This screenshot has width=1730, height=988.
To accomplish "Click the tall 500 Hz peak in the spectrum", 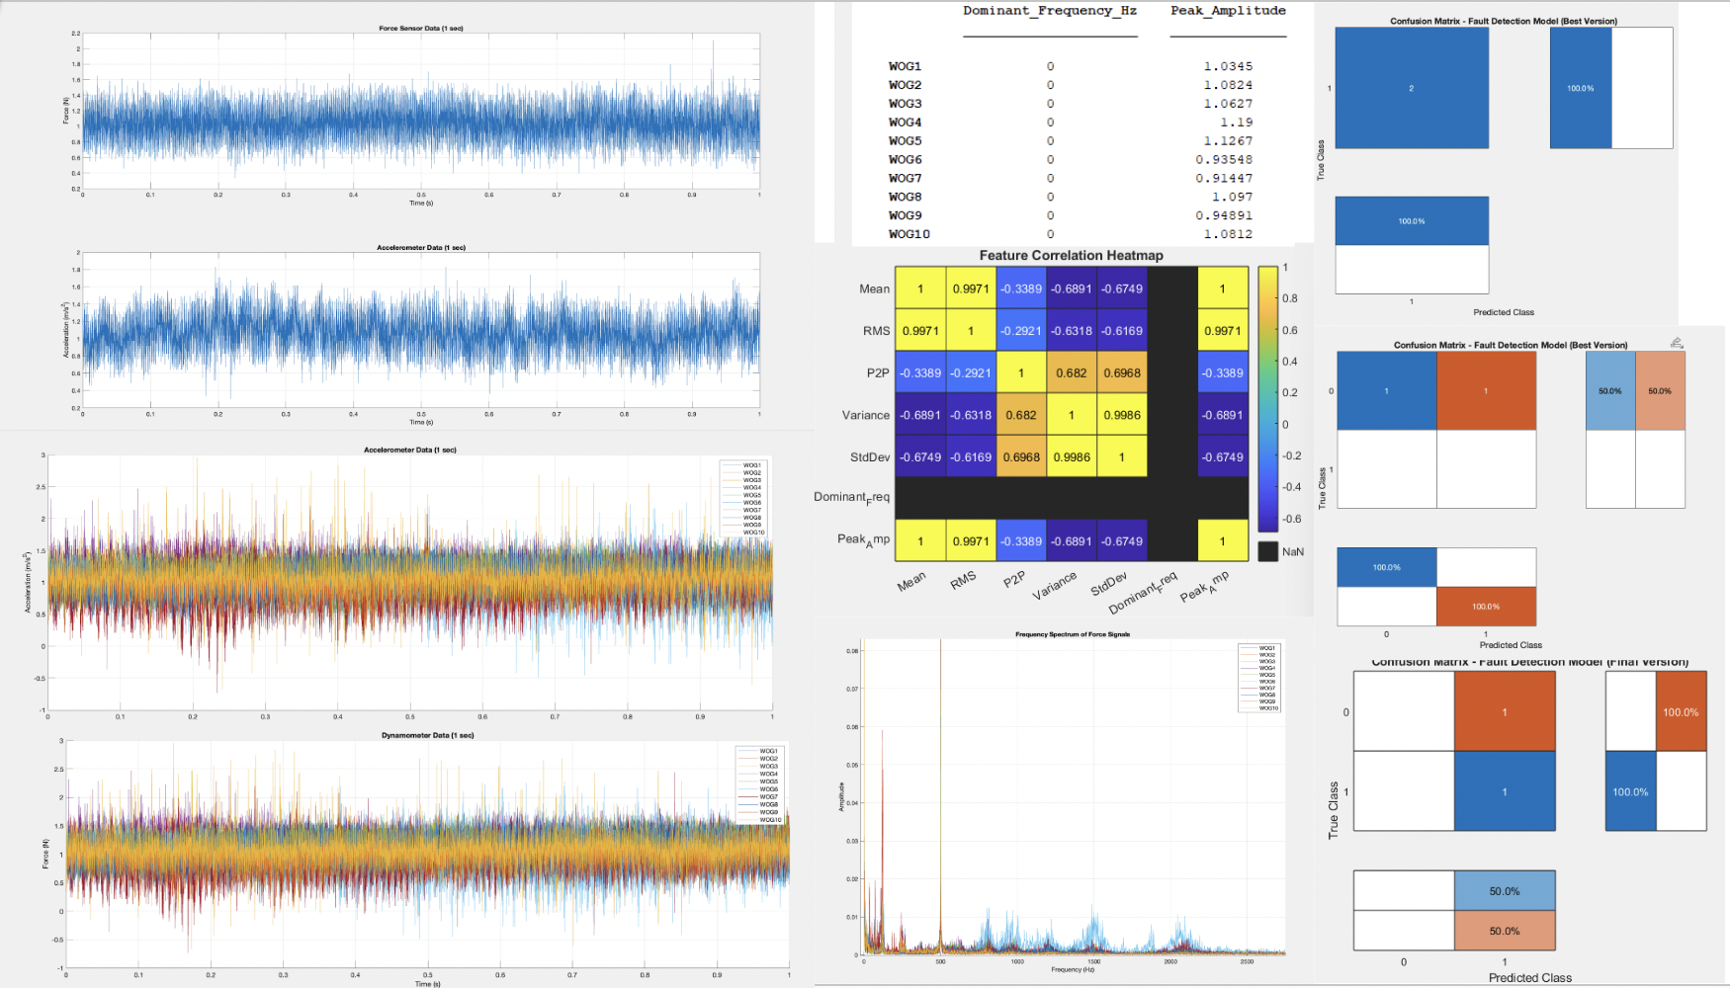I will [940, 790].
